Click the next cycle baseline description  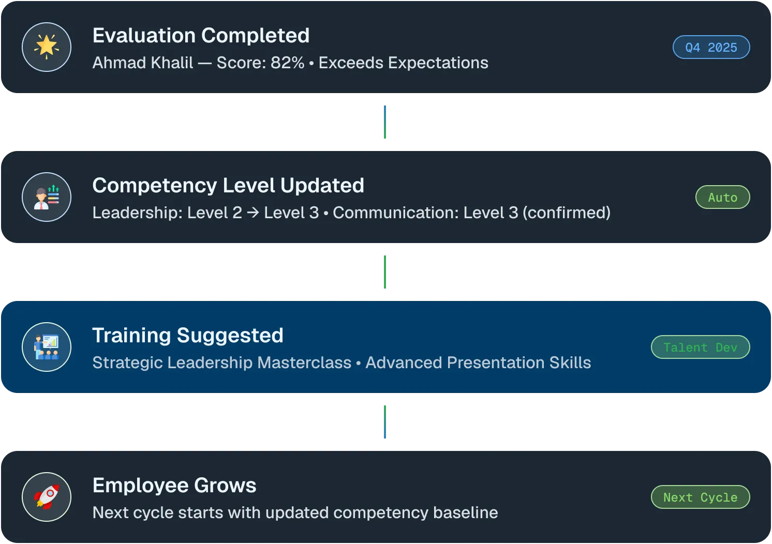[295, 512]
